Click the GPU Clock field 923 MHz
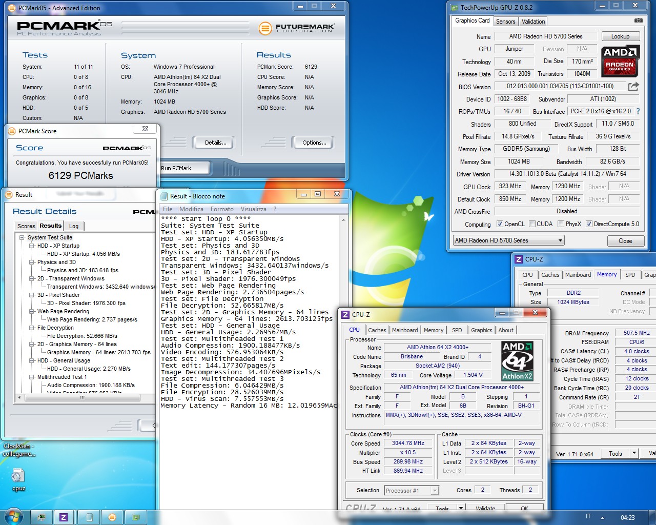This screenshot has height=525, width=656. (510, 186)
